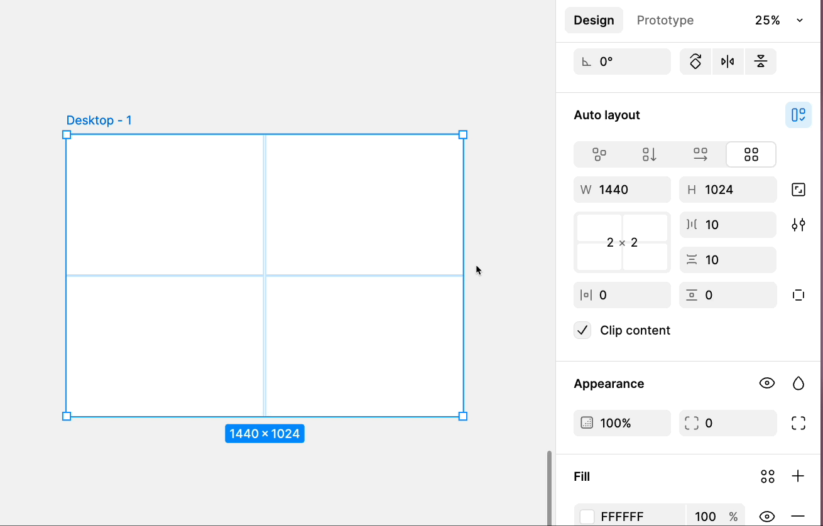Screen dimensions: 823x526
Task: Add a new fill with plus button
Action: click(x=798, y=476)
